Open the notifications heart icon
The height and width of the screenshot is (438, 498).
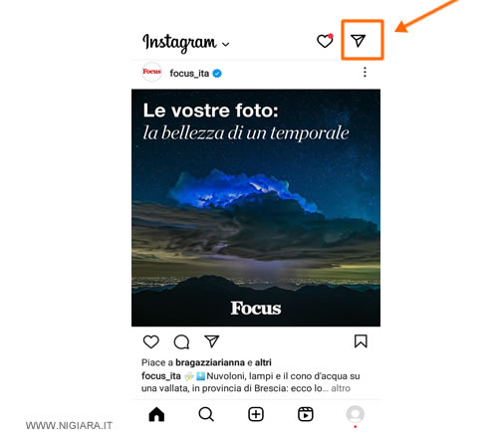pos(325,41)
